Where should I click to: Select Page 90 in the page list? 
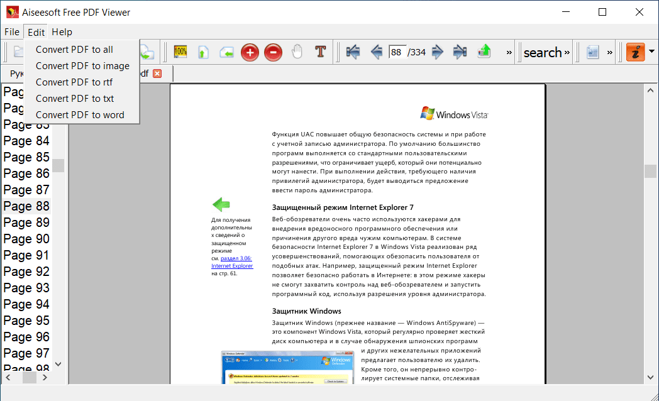coord(26,239)
